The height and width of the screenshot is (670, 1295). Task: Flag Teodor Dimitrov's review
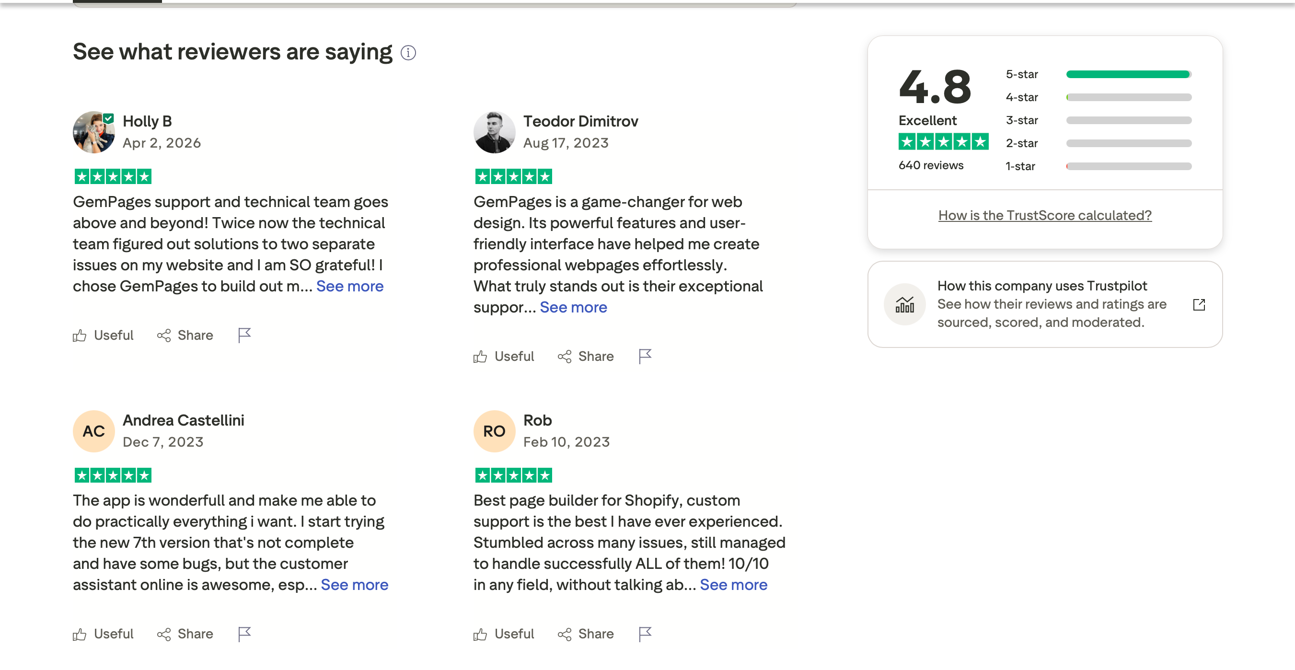(x=645, y=356)
